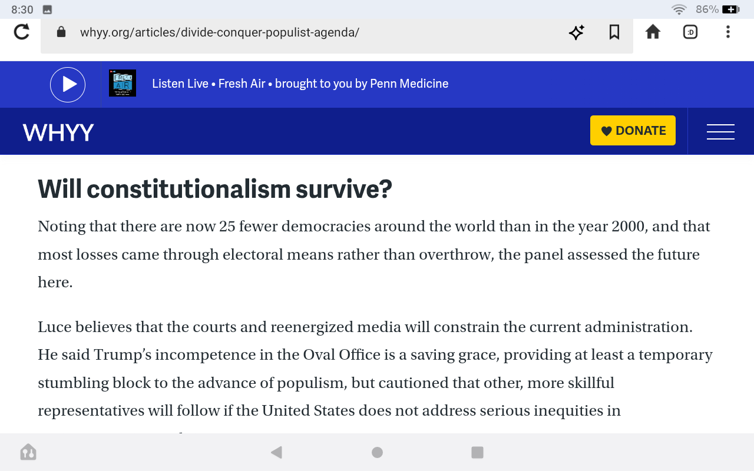Go to the browser home page
754x471 pixels.
(653, 32)
